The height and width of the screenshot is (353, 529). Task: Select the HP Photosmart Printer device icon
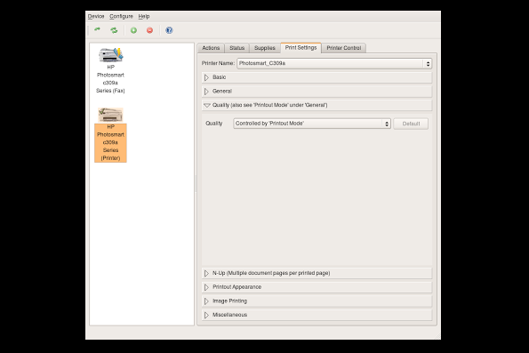[x=110, y=115]
